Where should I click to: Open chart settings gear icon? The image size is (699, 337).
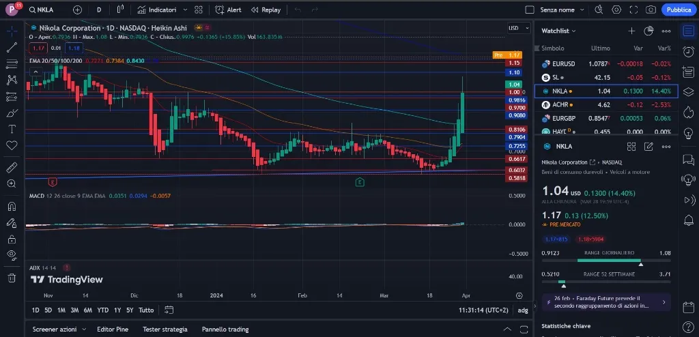pyautogui.click(x=616, y=10)
